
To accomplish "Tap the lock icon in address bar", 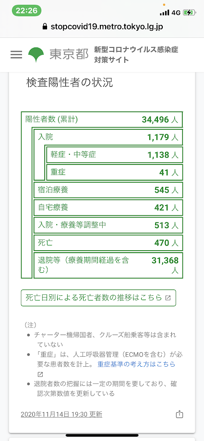I will [44, 27].
